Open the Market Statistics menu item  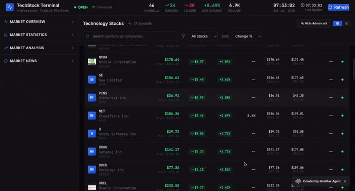point(40,35)
